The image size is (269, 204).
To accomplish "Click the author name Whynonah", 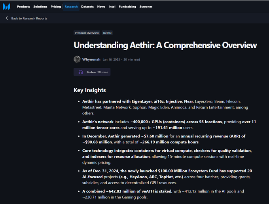I will pos(91,59).
